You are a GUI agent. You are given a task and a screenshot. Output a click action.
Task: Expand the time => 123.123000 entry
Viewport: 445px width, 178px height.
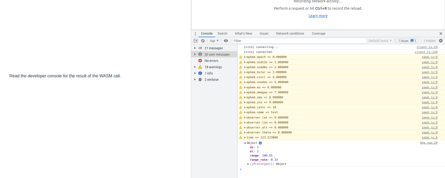click(245, 138)
